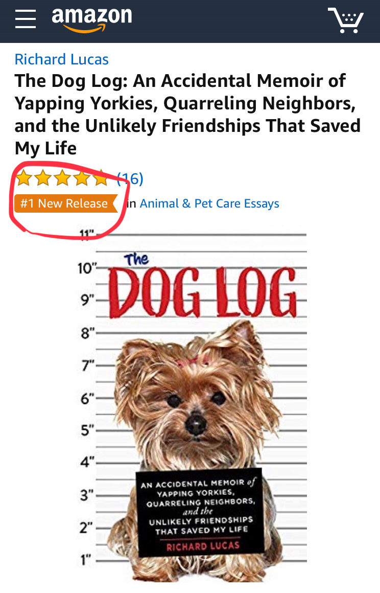Tap the blue 'The' word on cover
This screenshot has width=380, height=593.
(136, 260)
